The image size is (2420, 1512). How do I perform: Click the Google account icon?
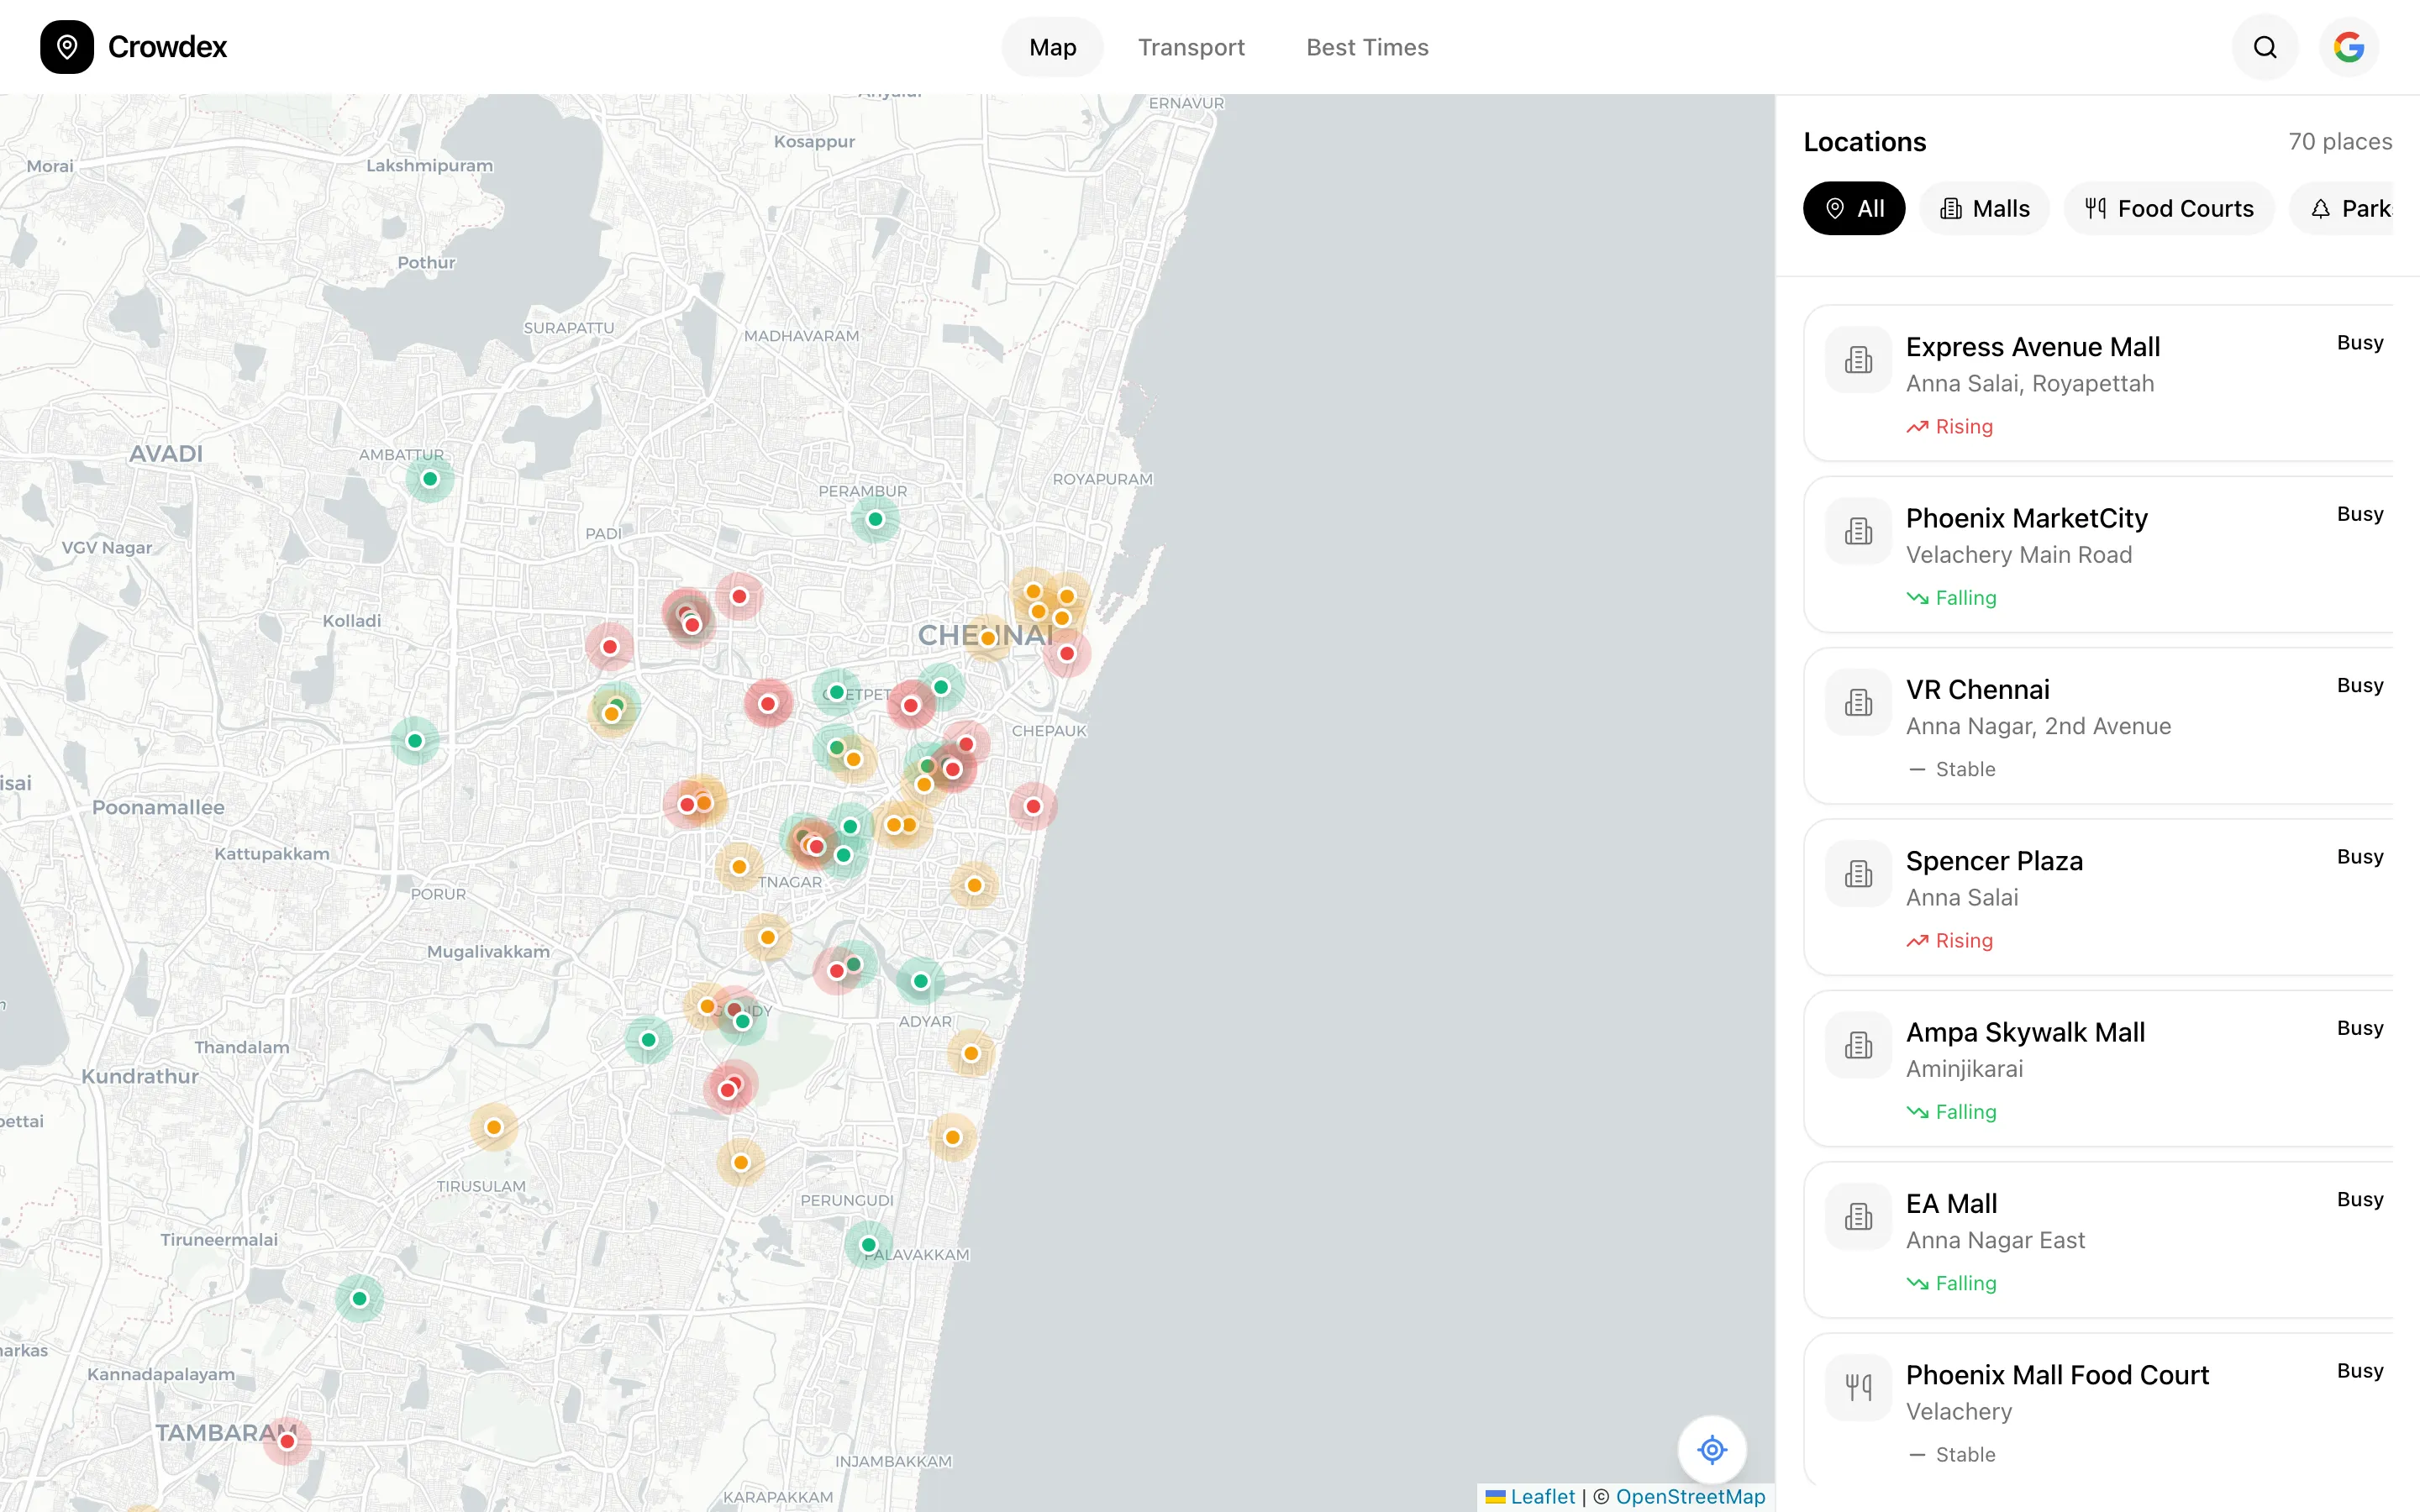[x=2349, y=47]
